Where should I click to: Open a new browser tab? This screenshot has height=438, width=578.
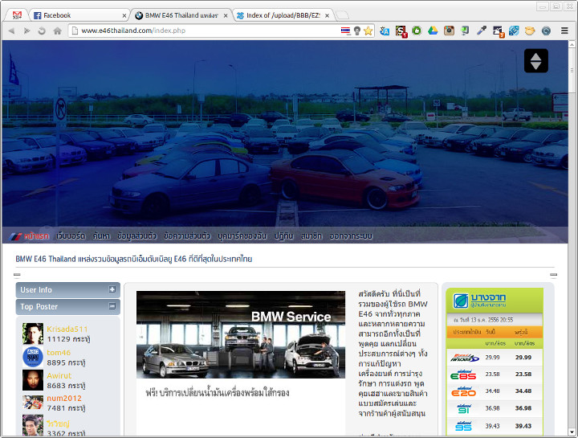pyautogui.click(x=342, y=15)
